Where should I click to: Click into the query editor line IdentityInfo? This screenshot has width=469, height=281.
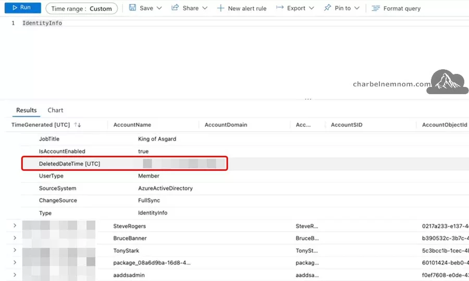pos(42,23)
